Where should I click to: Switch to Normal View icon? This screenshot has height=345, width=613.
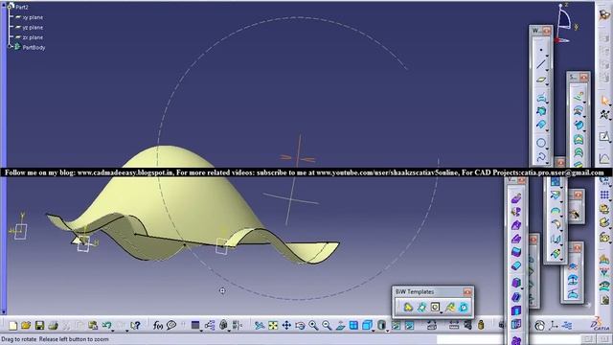(340, 325)
